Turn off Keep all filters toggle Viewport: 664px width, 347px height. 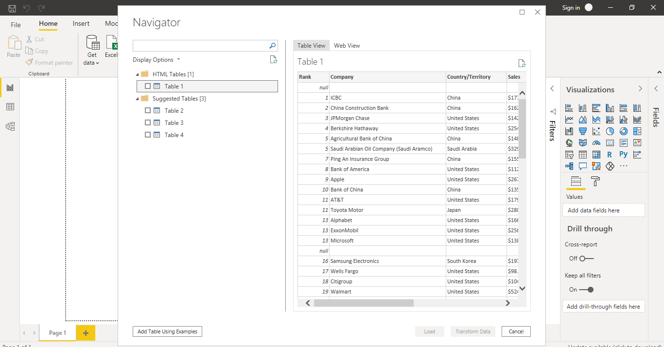pyautogui.click(x=587, y=290)
